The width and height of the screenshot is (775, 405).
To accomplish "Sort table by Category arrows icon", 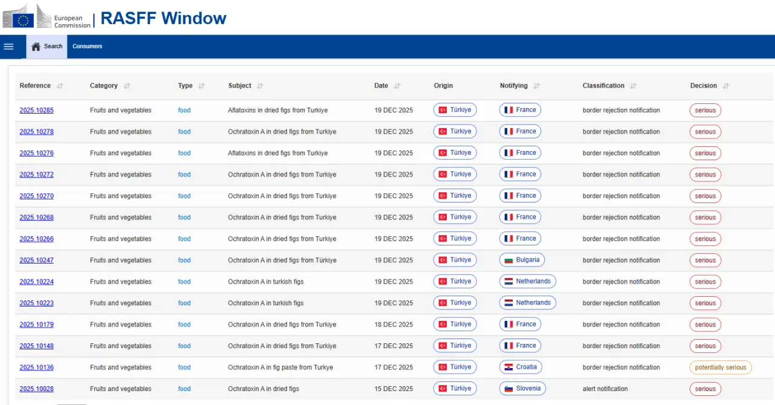I will 127,86.
